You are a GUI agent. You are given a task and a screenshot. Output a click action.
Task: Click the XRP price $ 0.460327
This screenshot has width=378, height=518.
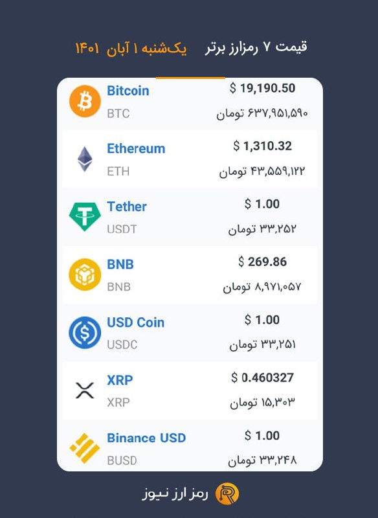pos(262,377)
